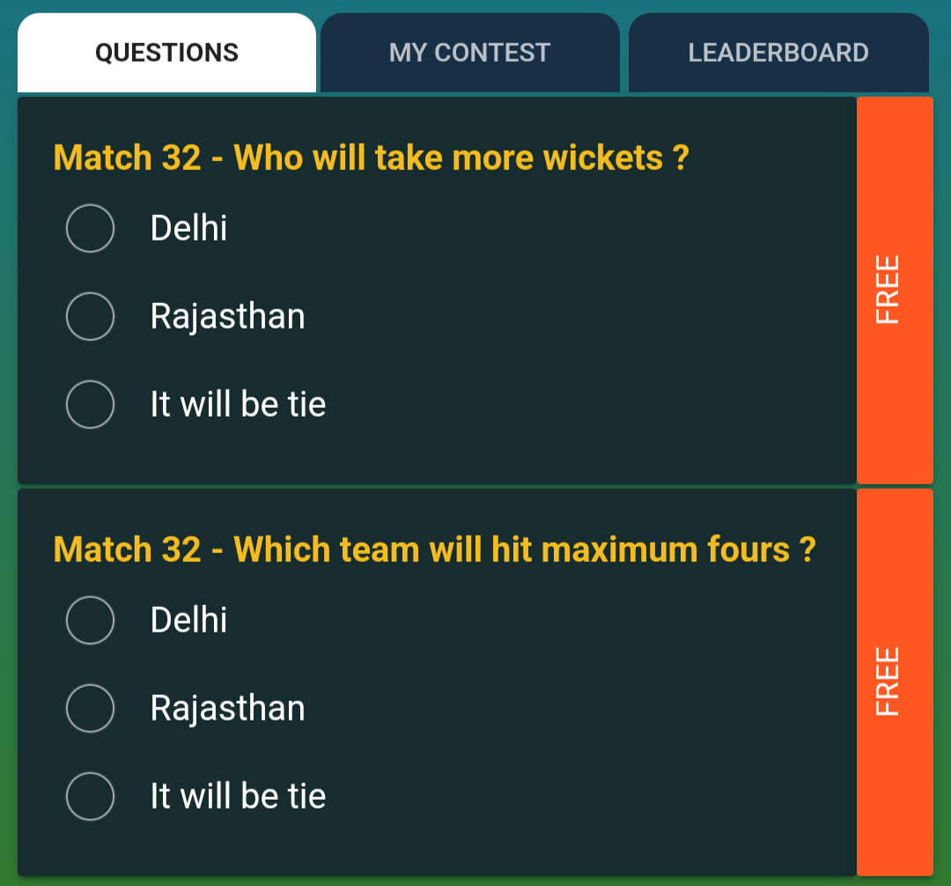
Task: Tap the Delhi label under wickets question
Action: click(x=188, y=228)
